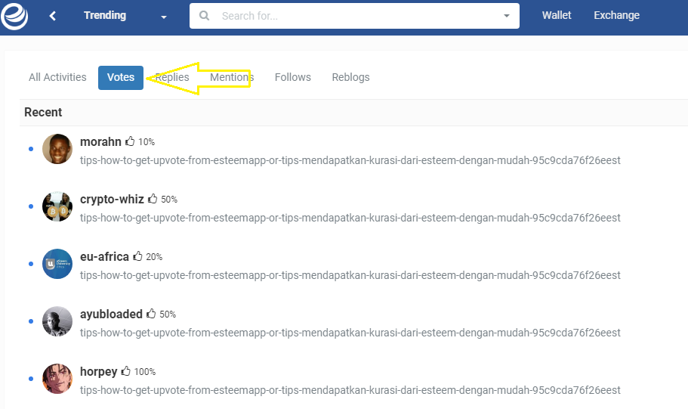Click the thumbs-up icon beside horpey

(x=126, y=370)
